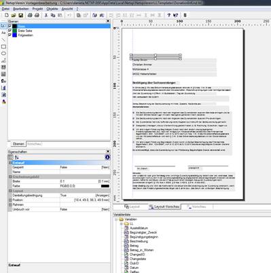Screen dimensions: 271x273
Task: Collapse the LL folder node
Action: point(122,223)
